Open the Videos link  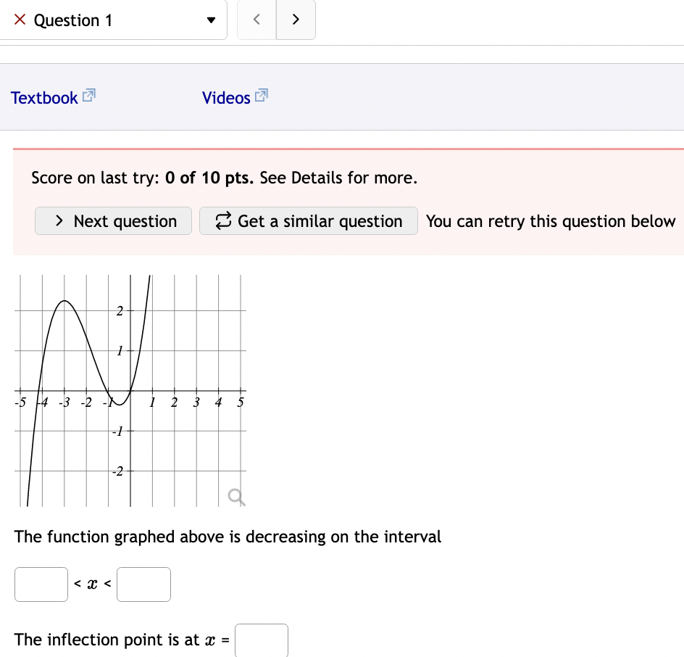click(x=227, y=97)
